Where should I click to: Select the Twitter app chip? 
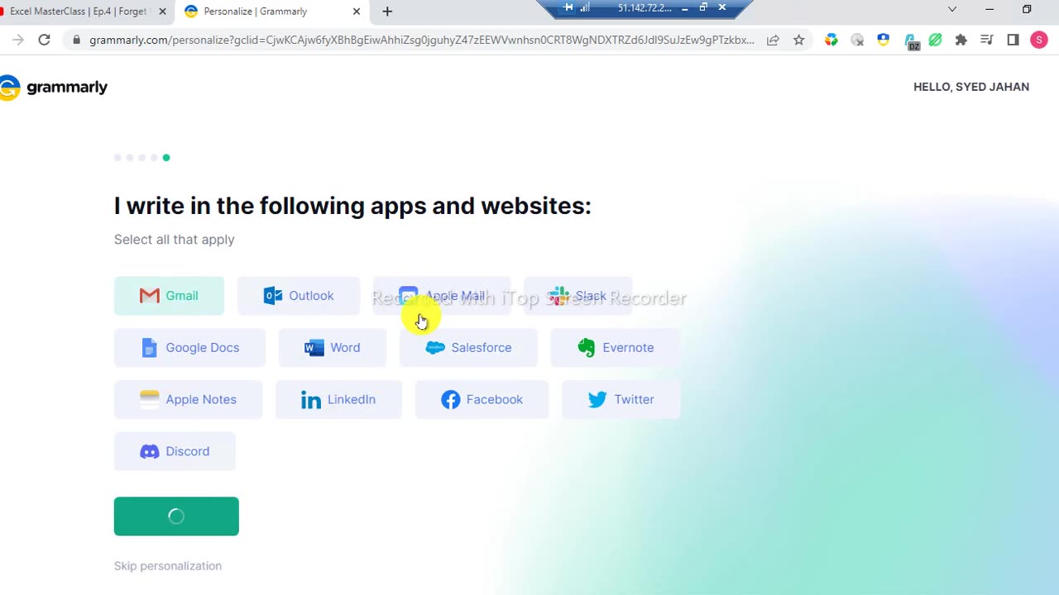621,400
